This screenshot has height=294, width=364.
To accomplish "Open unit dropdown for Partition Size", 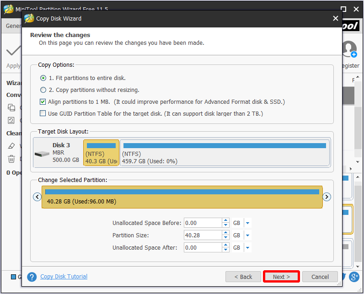I will coord(248,235).
